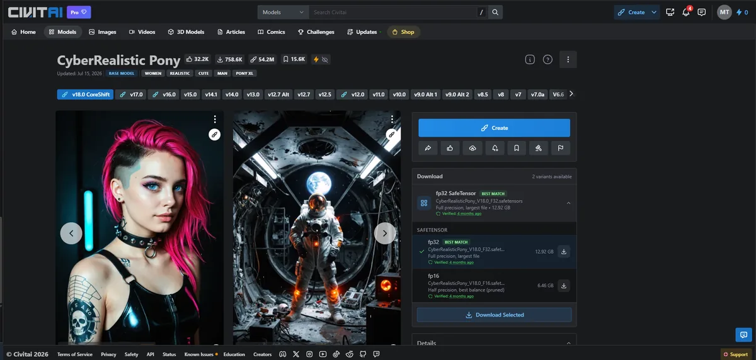This screenshot has width=756, height=360.
Task: Click the REALISTIC tag
Action: (180, 73)
